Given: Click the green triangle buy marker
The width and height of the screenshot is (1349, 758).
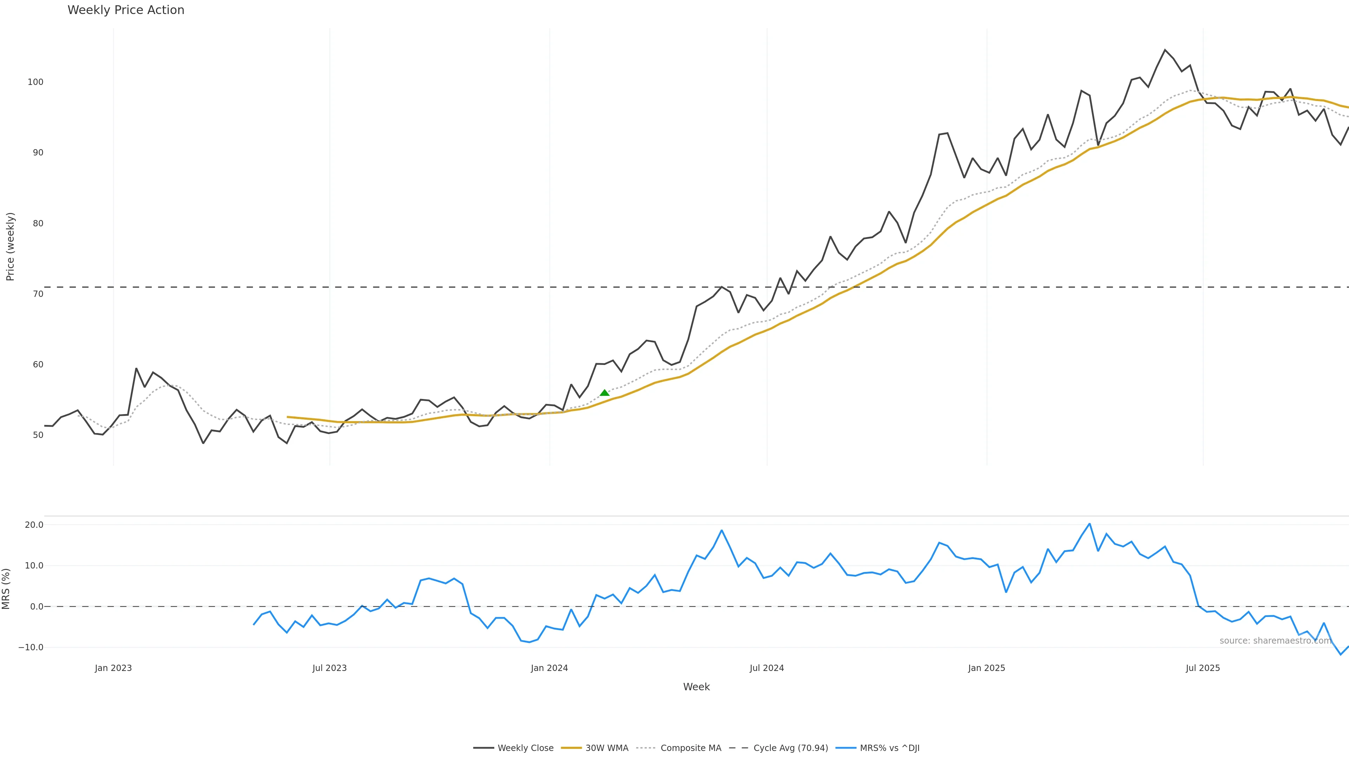Looking at the screenshot, I should pyautogui.click(x=604, y=393).
